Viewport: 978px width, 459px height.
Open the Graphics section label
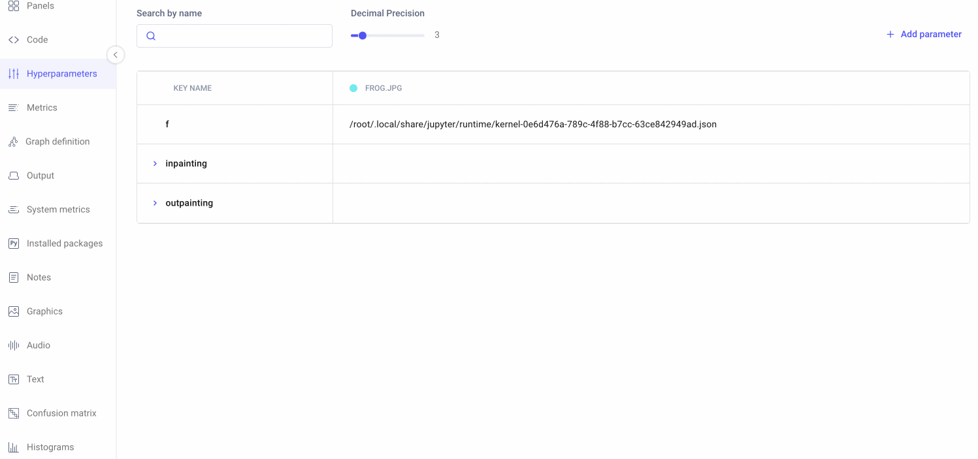click(44, 311)
